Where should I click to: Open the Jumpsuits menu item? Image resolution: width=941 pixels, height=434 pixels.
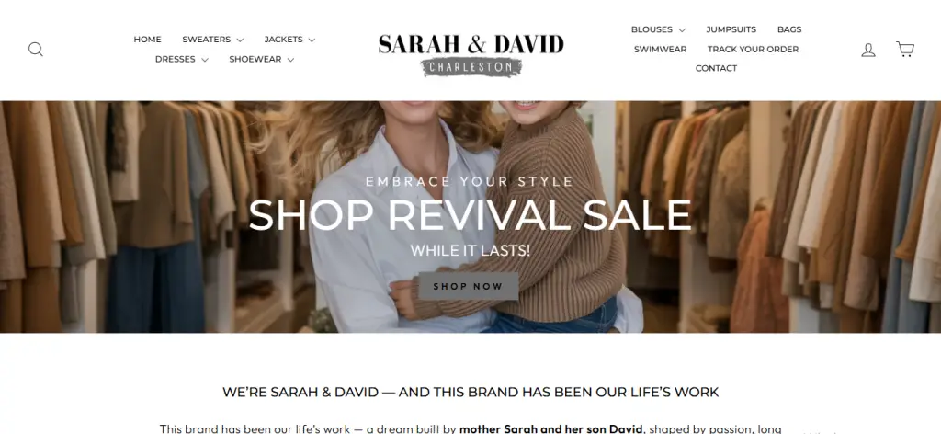point(731,29)
